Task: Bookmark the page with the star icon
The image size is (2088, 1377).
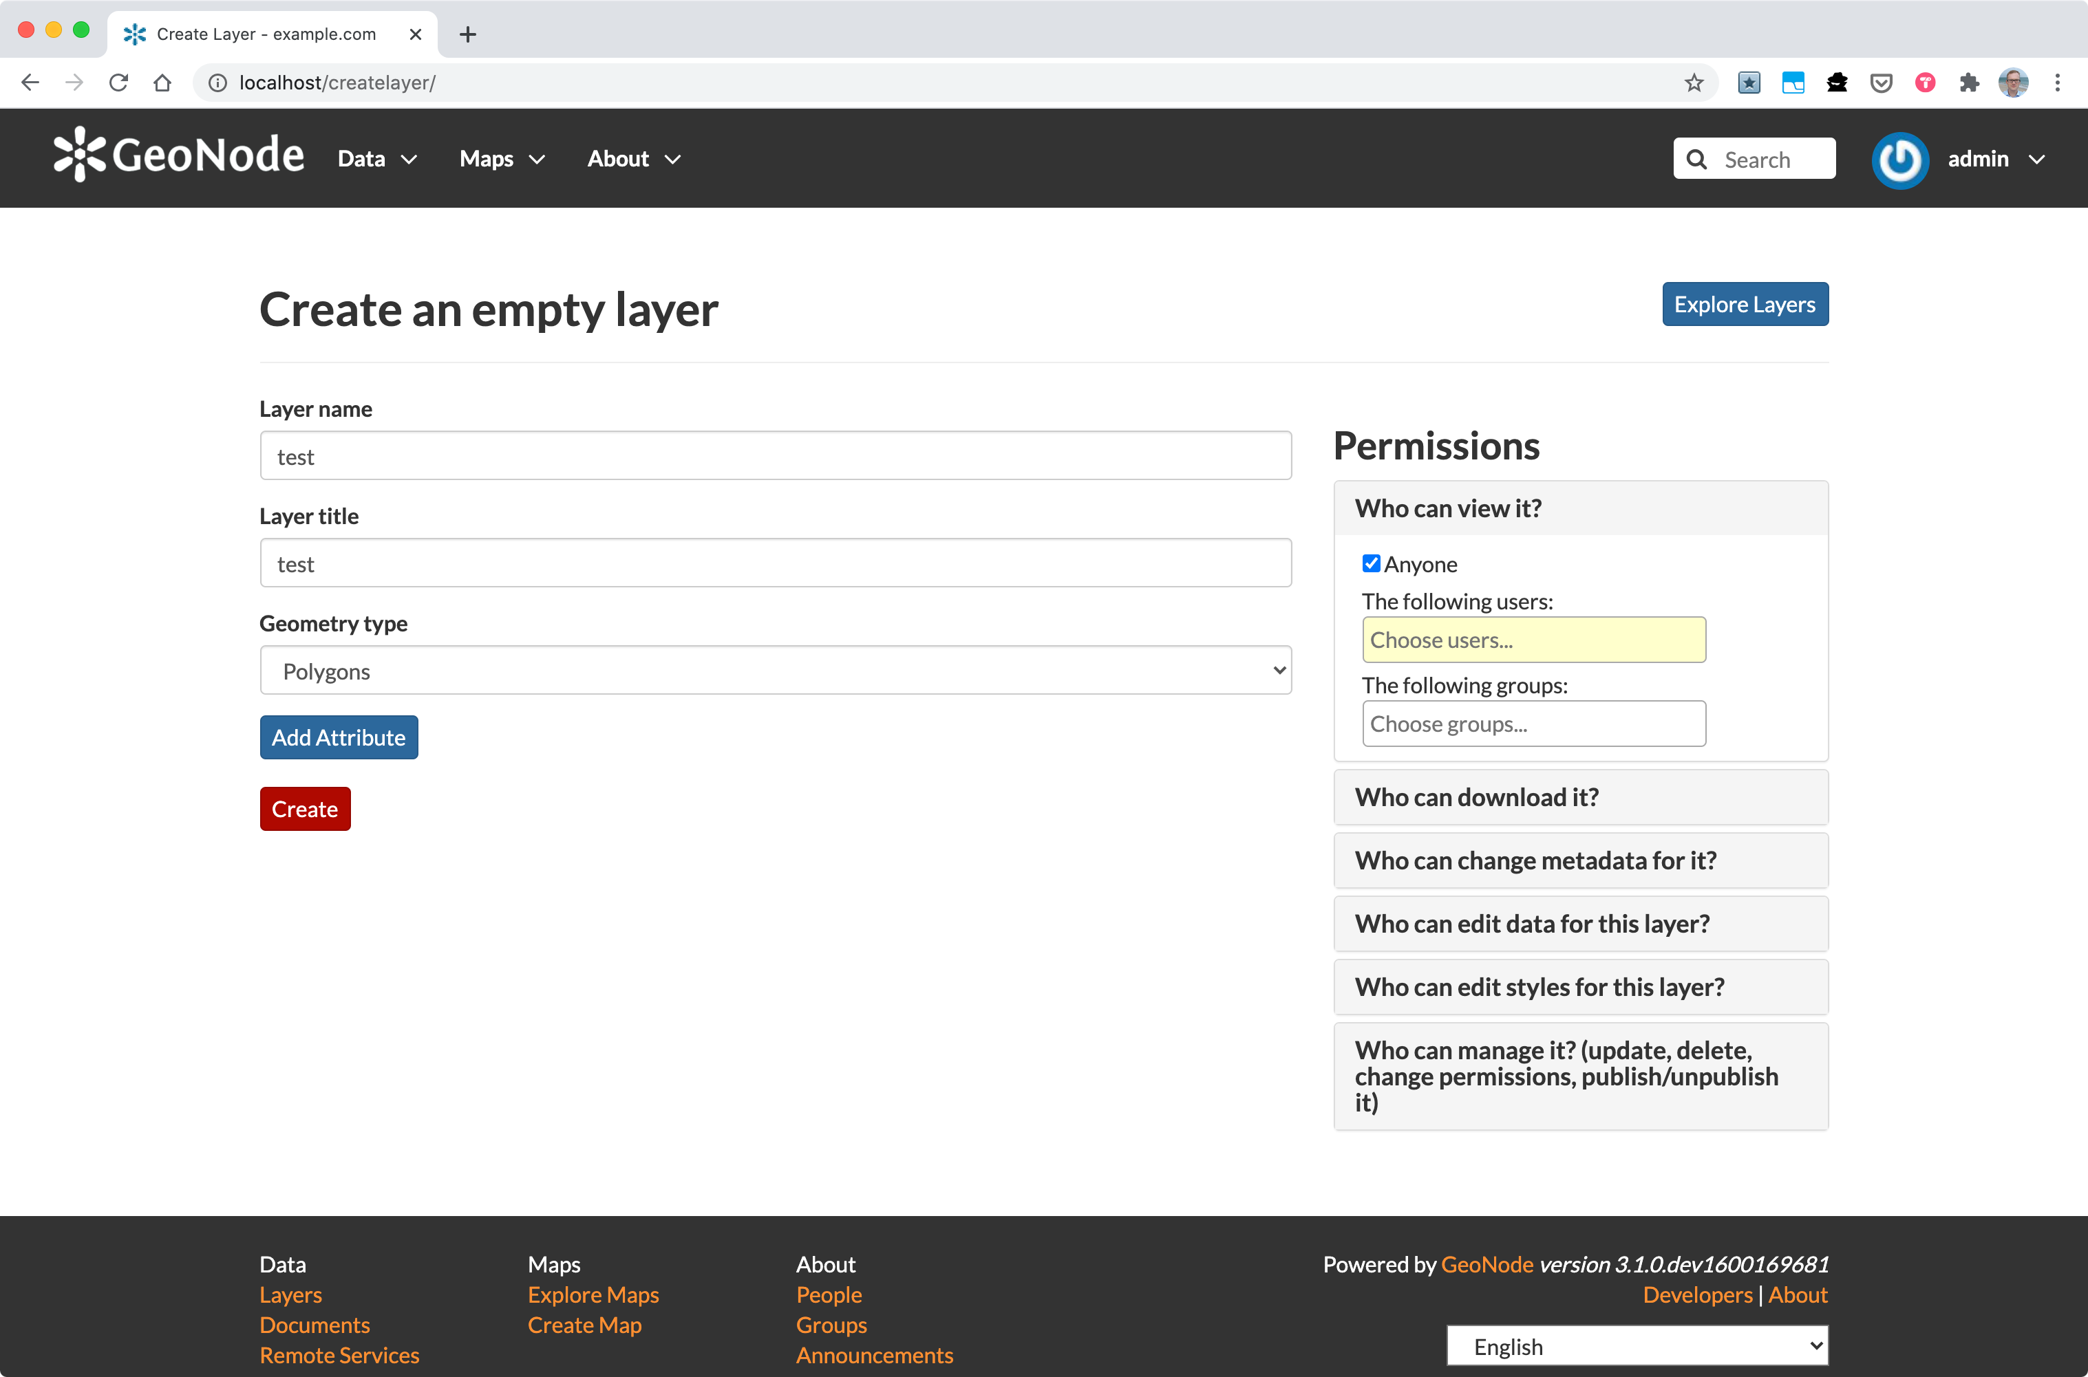Action: point(1694,83)
